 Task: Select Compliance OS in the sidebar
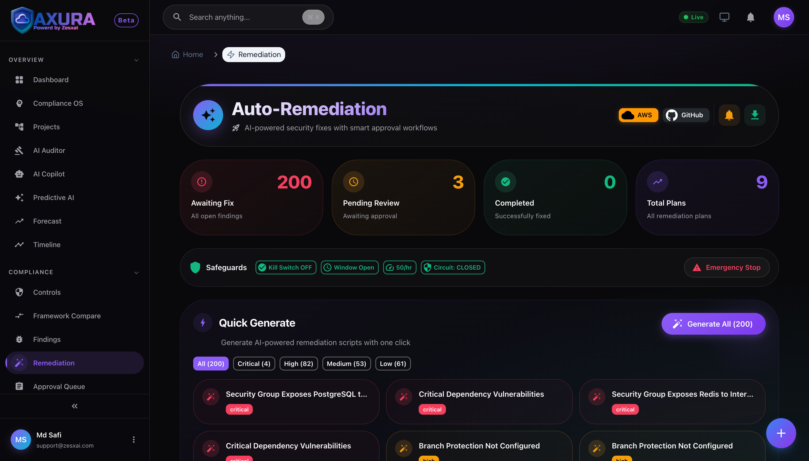(58, 103)
